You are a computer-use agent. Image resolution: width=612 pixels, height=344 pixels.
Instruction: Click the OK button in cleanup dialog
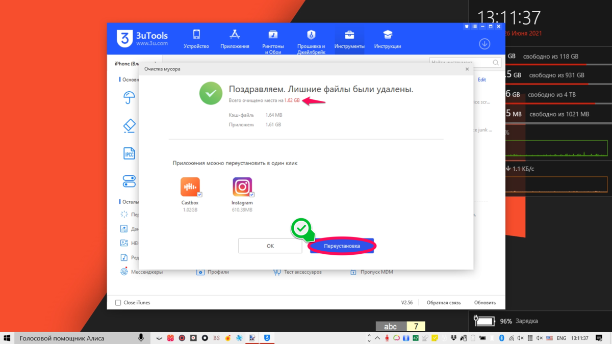(x=270, y=246)
